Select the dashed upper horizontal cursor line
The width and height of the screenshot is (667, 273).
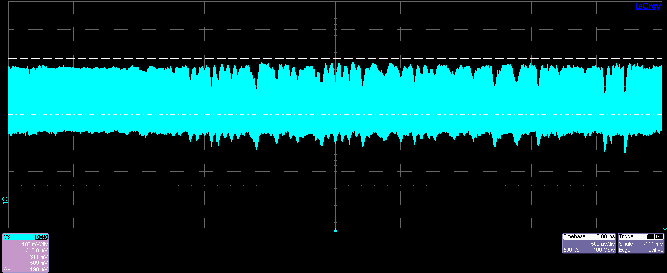(x=335, y=58)
